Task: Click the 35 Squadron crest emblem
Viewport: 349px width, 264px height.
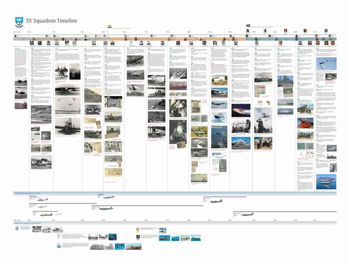Action: click(x=19, y=21)
